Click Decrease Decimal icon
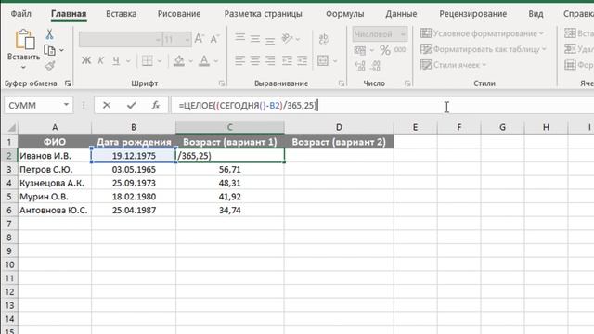This screenshot has height=334, width=594. coord(375,66)
